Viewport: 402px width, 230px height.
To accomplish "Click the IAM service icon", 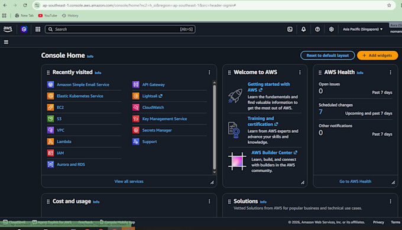I will pos(50,153).
